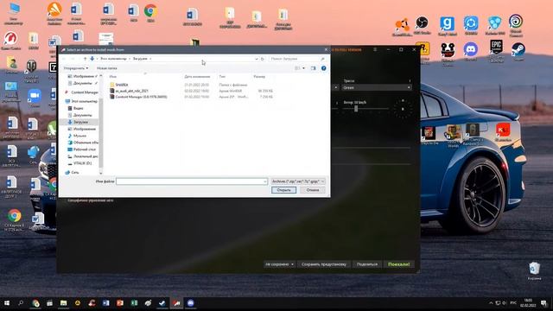
Task: Click the help icon in file dialog toolbar
Action: tap(323, 68)
